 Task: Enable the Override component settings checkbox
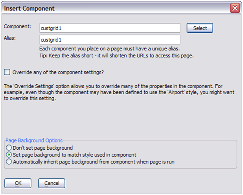[x=7, y=72]
